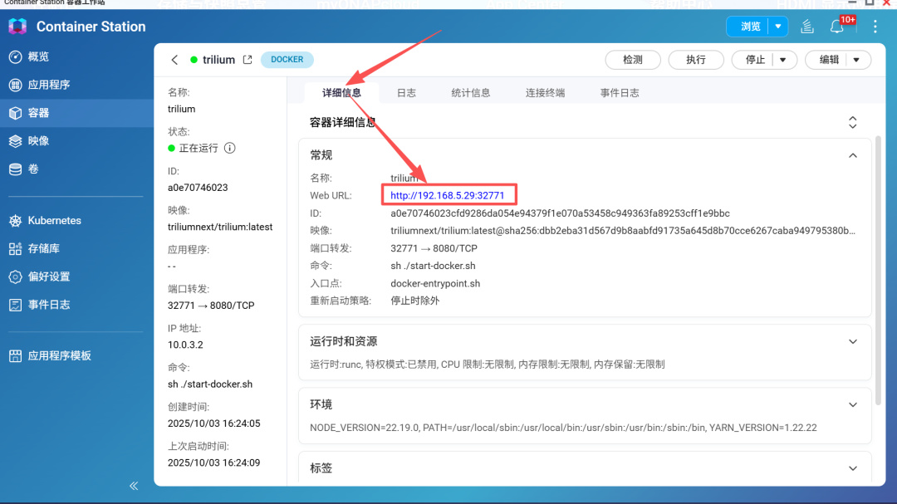The image size is (897, 504).
Task: Switch to the 统计信息 tab
Action: pyautogui.click(x=470, y=93)
